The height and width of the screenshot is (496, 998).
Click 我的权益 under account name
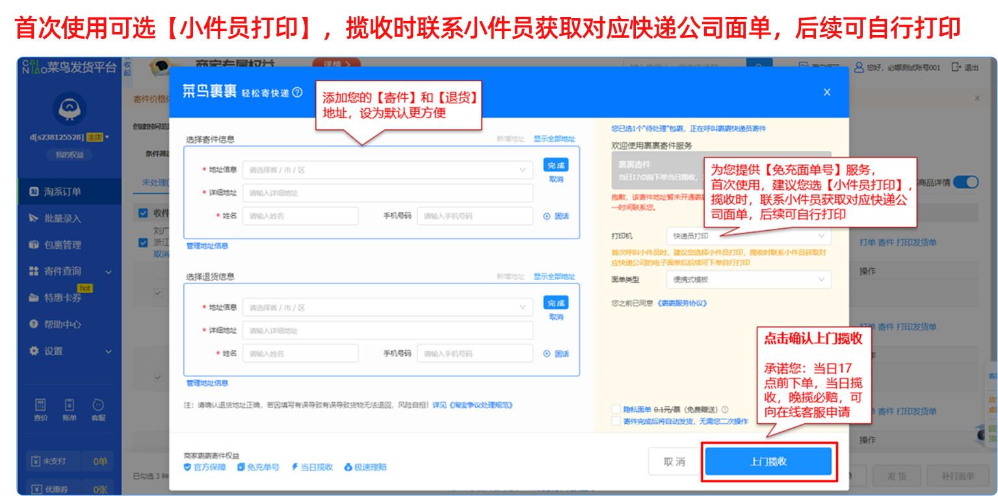click(x=69, y=155)
